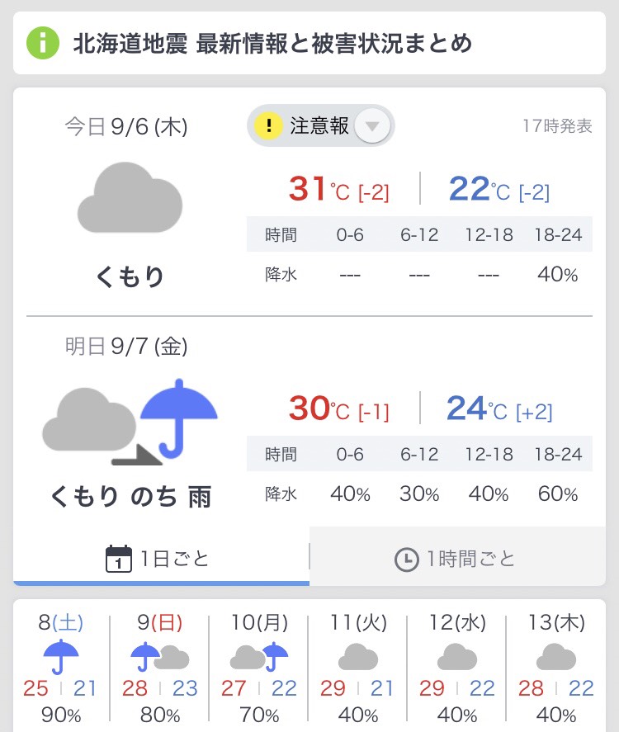This screenshot has width=619, height=732.
Task: Select Tuesday the 11th cloud icon
Action: click(358, 657)
